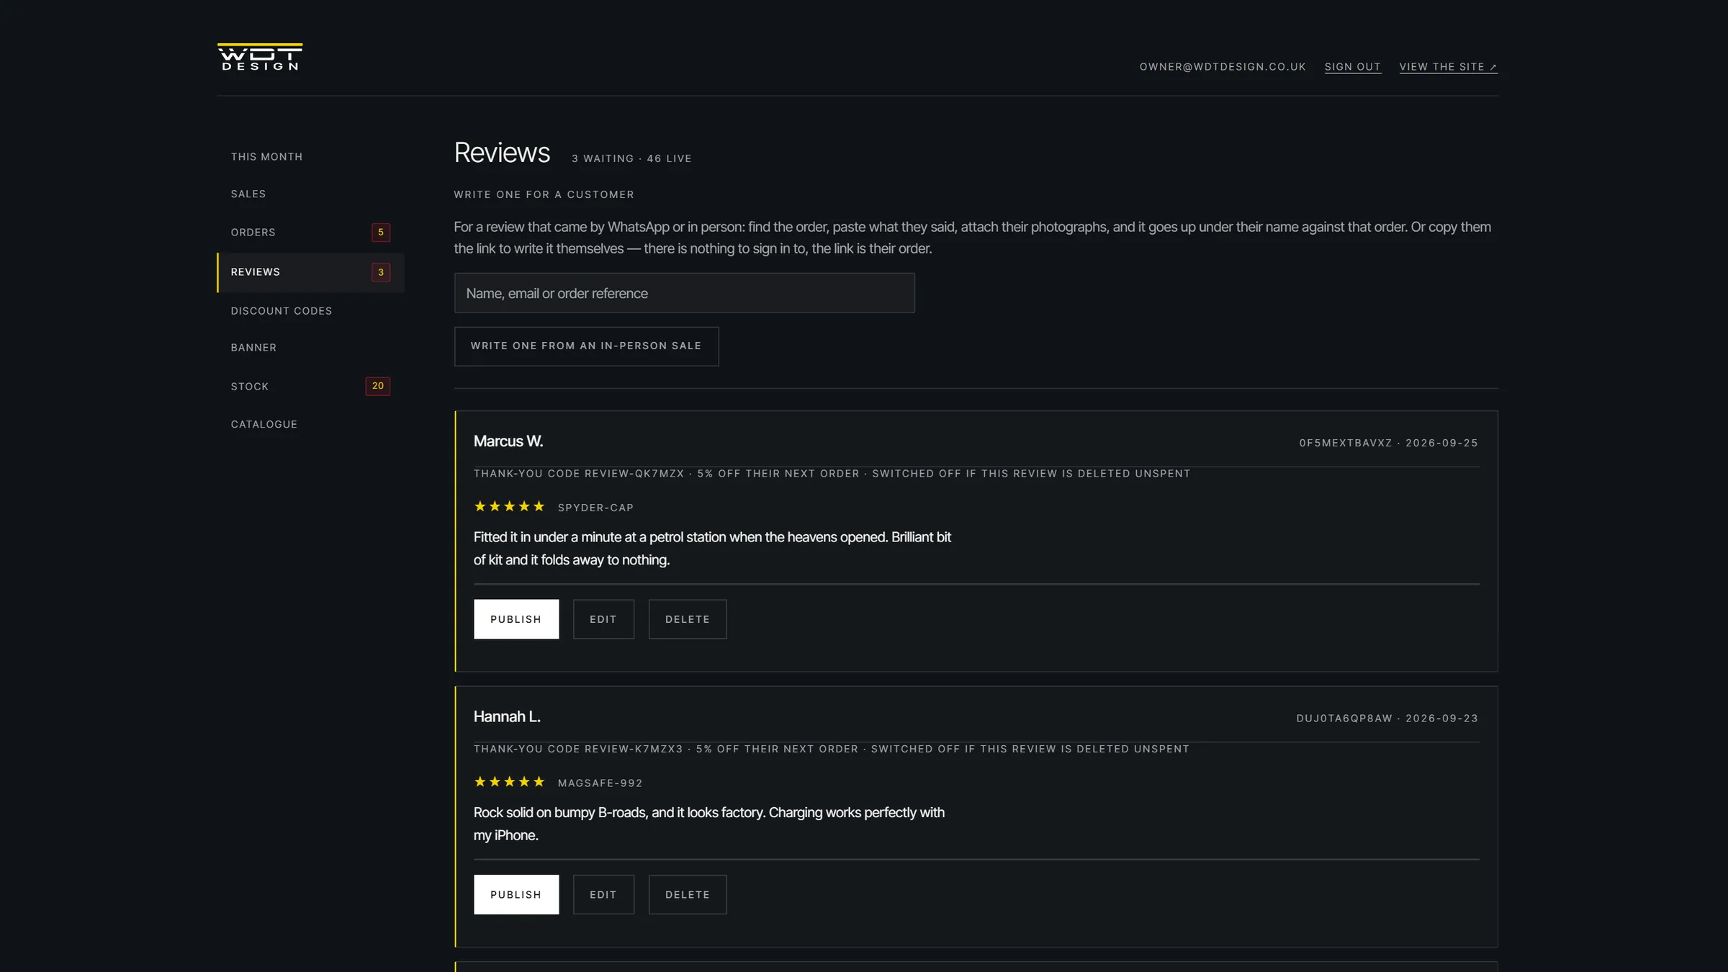Go to Stock in the sidebar
1728x972 pixels.
tap(310, 386)
